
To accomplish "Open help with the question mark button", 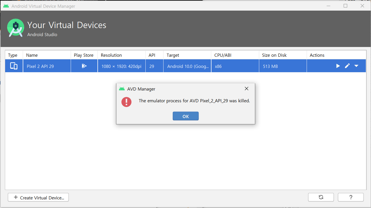I will pos(351,197).
